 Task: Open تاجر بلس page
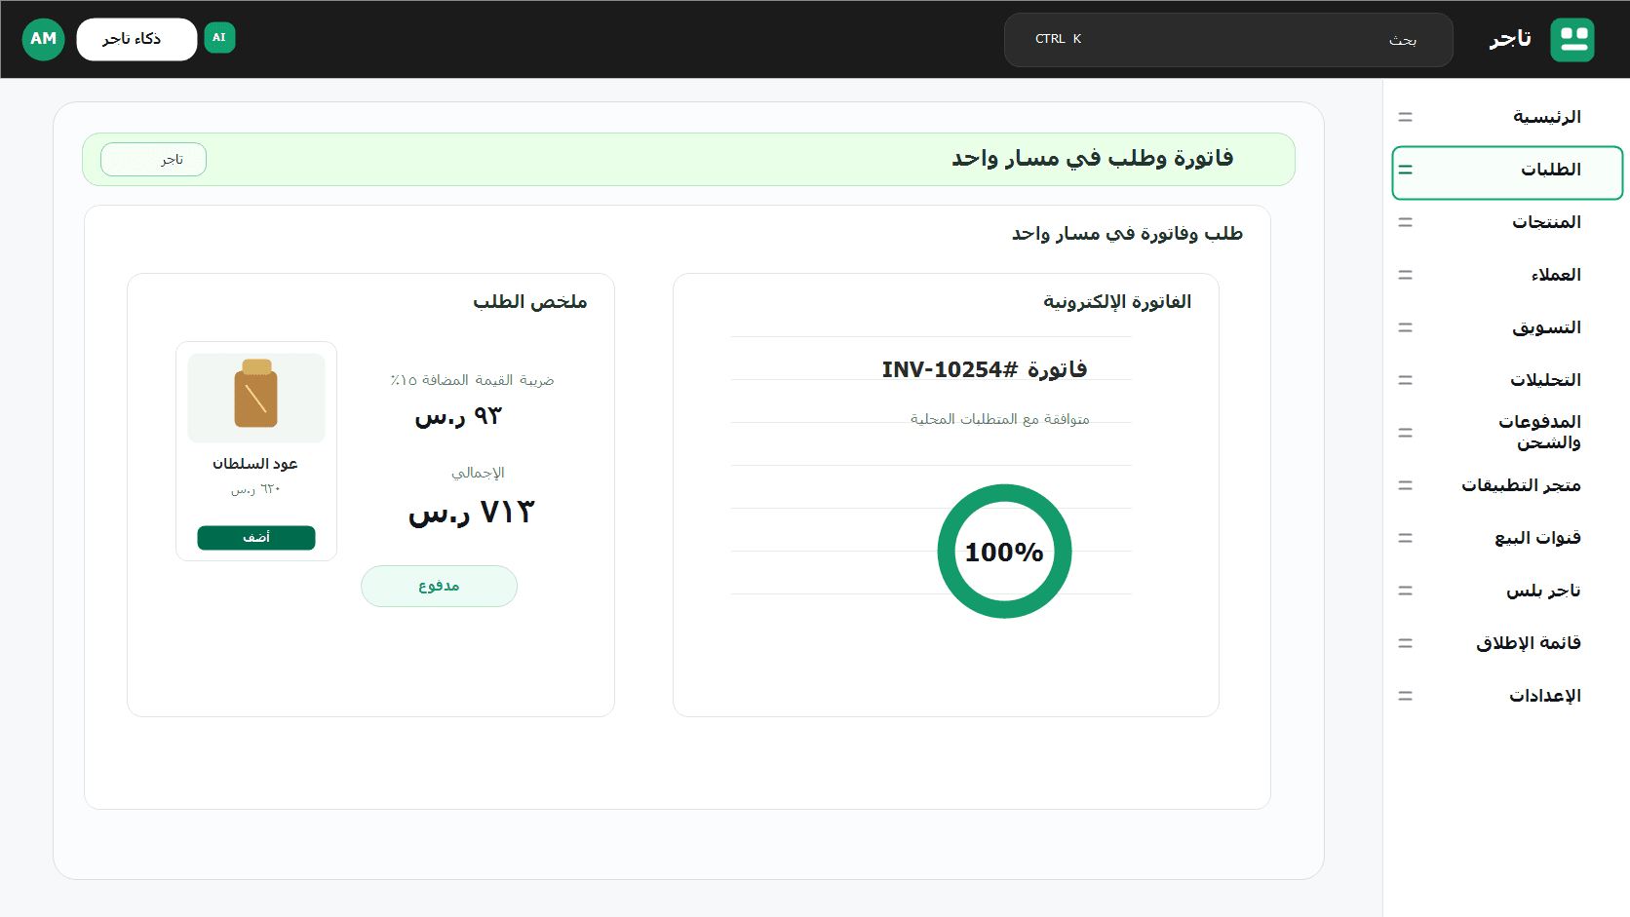pyautogui.click(x=1507, y=591)
